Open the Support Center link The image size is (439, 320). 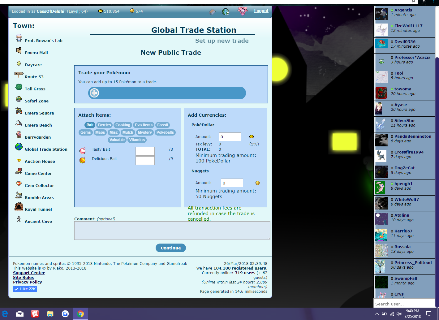tap(29, 273)
